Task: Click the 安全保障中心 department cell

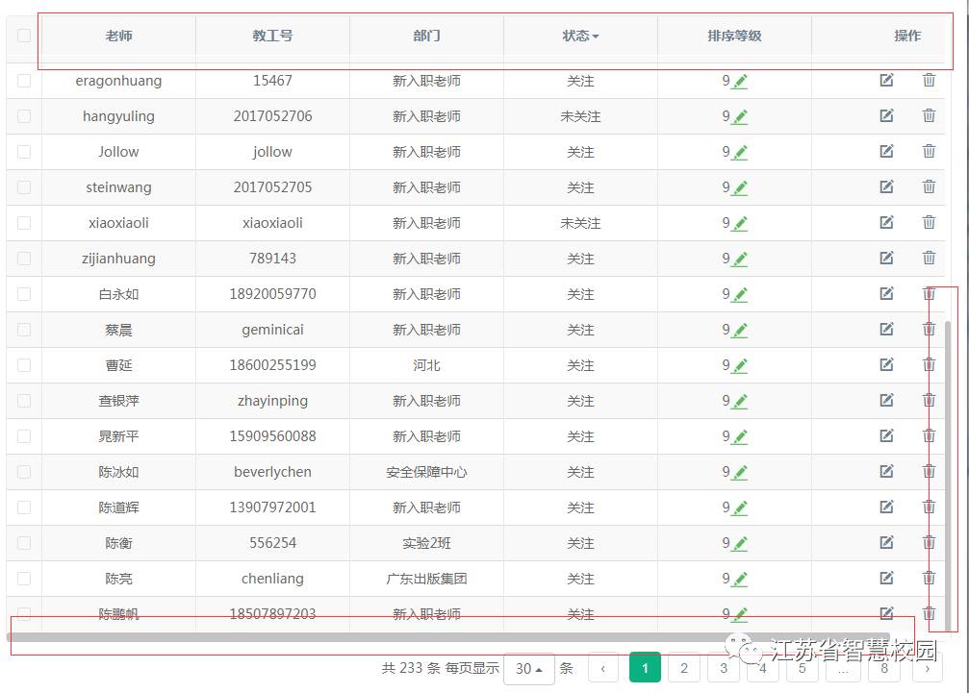Action: [x=426, y=472]
